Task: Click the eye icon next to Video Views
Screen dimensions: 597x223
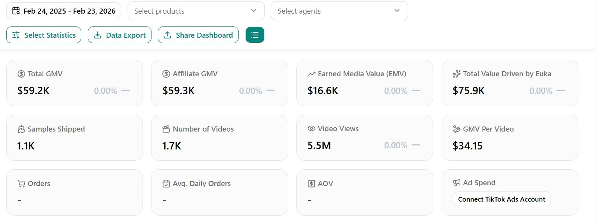Action: [x=311, y=129]
